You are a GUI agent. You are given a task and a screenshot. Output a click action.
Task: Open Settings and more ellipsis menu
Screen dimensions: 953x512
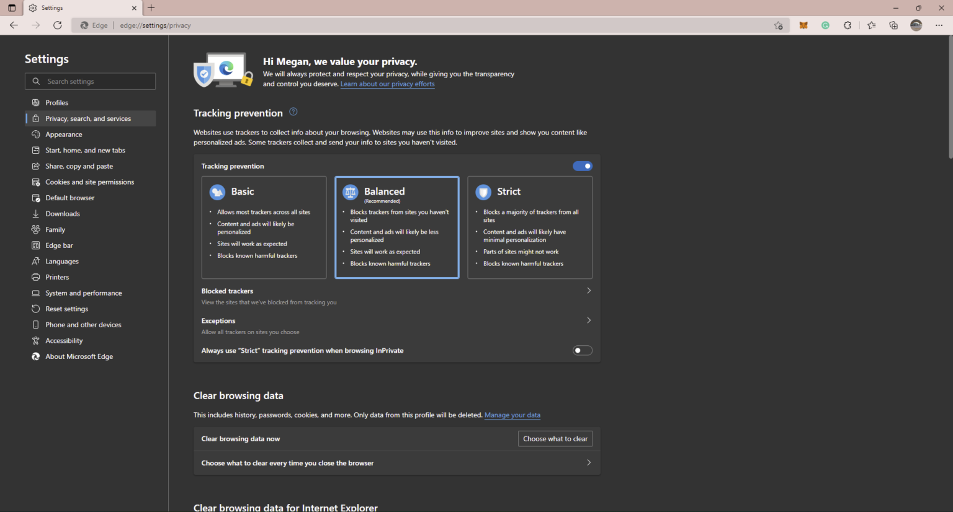click(939, 25)
